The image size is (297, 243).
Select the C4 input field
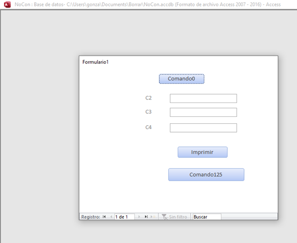pos(203,128)
